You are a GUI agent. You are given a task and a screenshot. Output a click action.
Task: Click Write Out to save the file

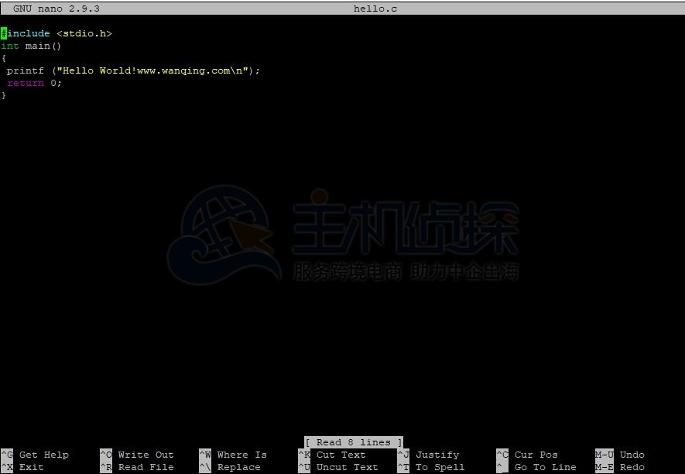point(145,455)
